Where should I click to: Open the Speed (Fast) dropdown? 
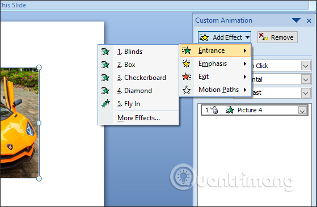pyautogui.click(x=306, y=93)
